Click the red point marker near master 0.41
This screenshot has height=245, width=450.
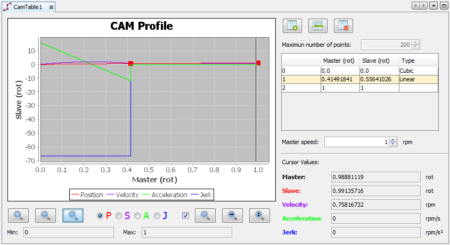click(130, 63)
